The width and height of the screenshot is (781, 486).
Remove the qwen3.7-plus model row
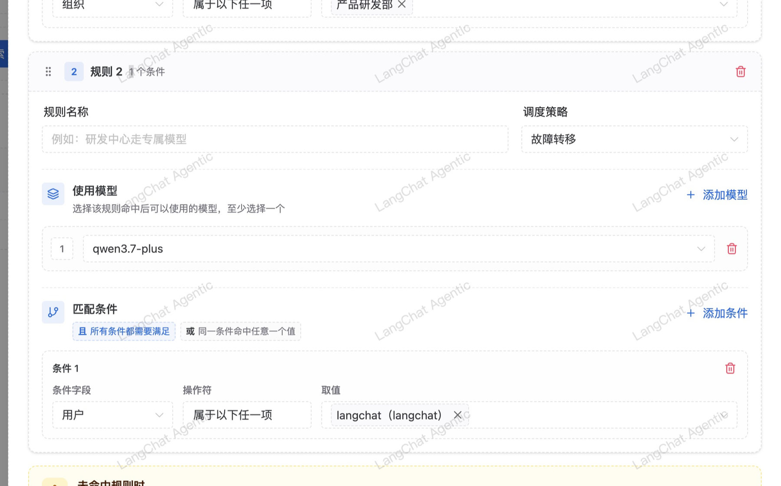pos(732,249)
